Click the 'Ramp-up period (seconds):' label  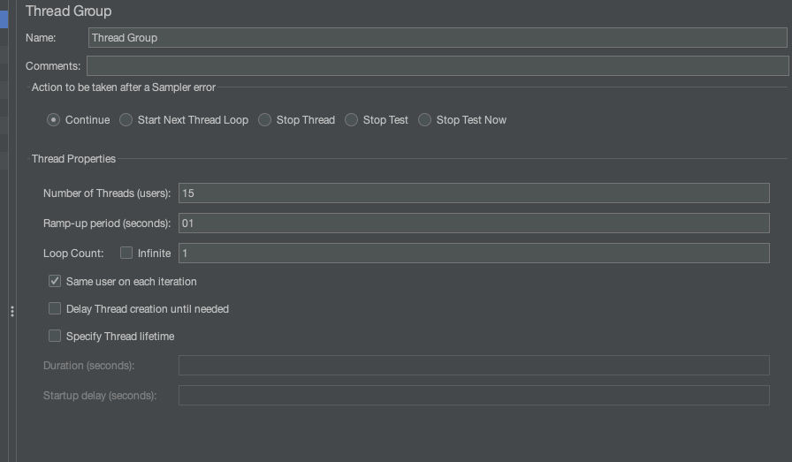107,223
